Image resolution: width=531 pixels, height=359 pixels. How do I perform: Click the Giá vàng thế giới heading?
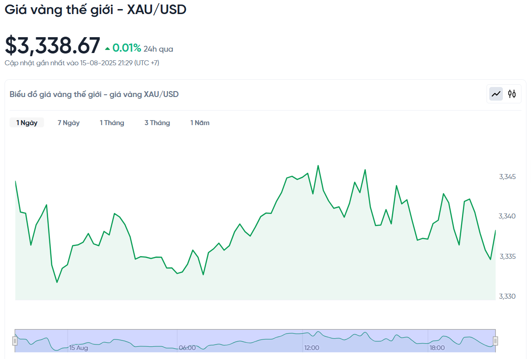[95, 10]
